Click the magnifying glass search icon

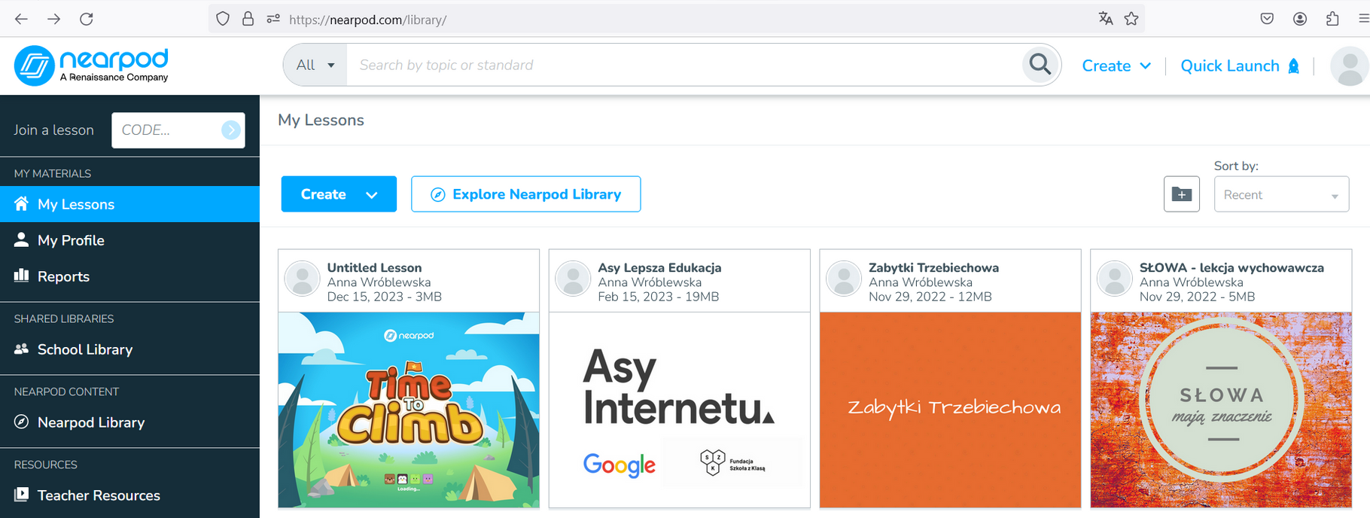pyautogui.click(x=1040, y=65)
